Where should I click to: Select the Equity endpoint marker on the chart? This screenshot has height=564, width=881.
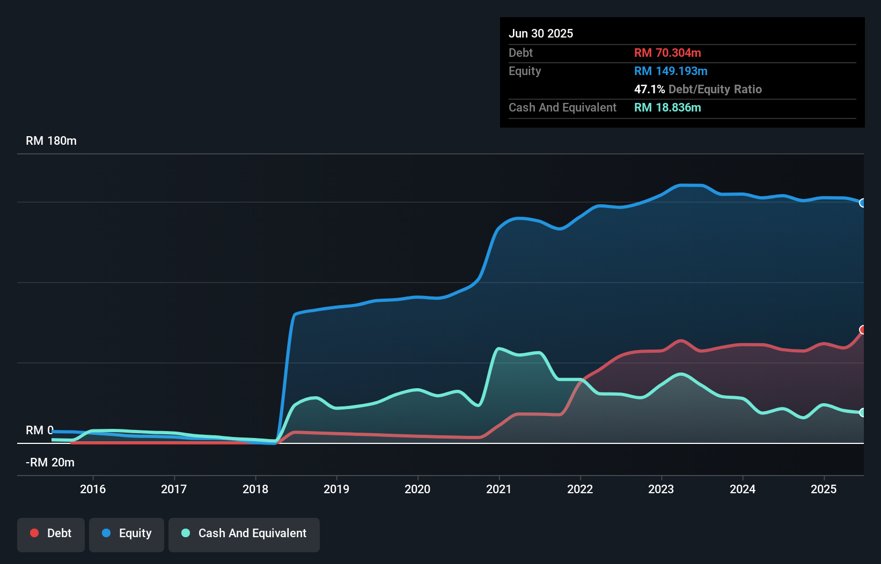862,203
